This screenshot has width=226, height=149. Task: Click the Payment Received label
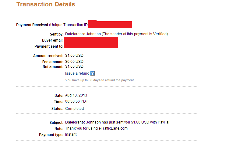click(x=32, y=25)
